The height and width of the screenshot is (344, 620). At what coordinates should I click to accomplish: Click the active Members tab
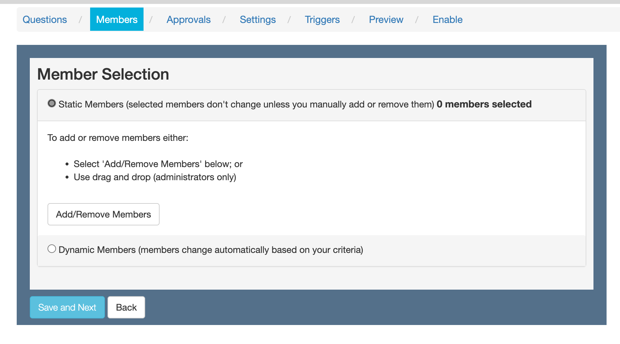coord(117,20)
